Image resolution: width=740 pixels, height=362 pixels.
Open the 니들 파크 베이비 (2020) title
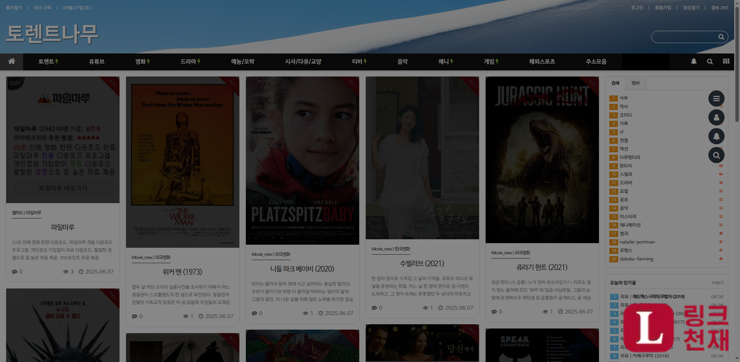pyautogui.click(x=302, y=269)
